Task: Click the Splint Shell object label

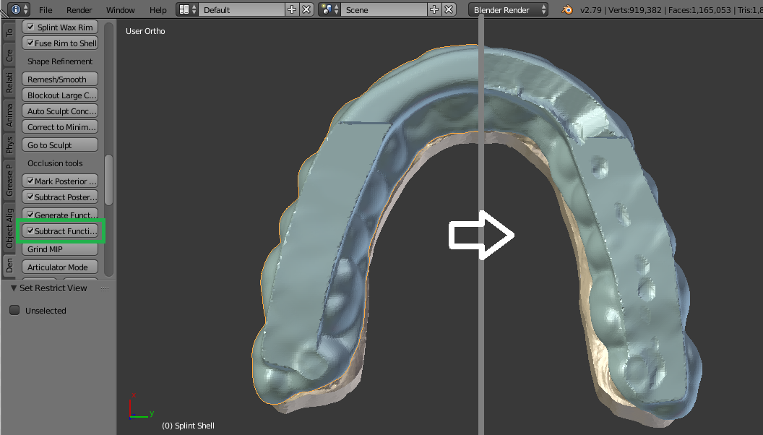Action: point(188,426)
